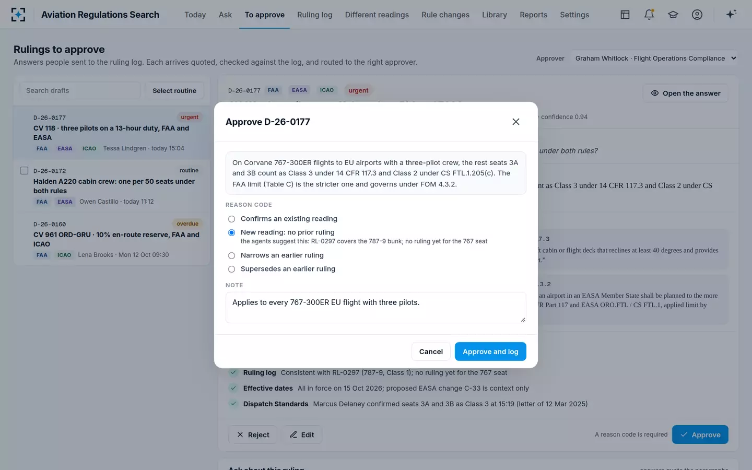Viewport: 752px width, 470px height.
Task: Click the urgent tag next to D-26-0177 header
Action: (358, 90)
